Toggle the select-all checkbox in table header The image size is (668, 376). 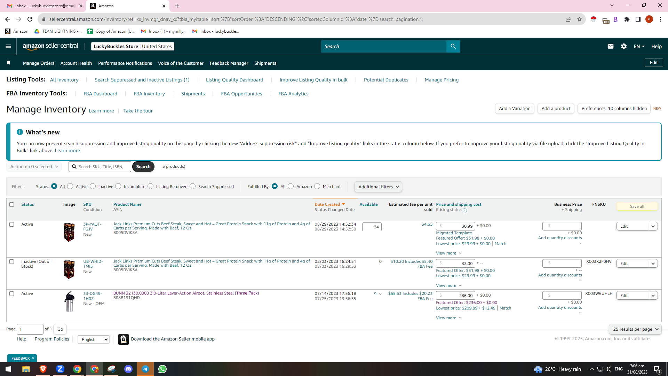pyautogui.click(x=12, y=204)
